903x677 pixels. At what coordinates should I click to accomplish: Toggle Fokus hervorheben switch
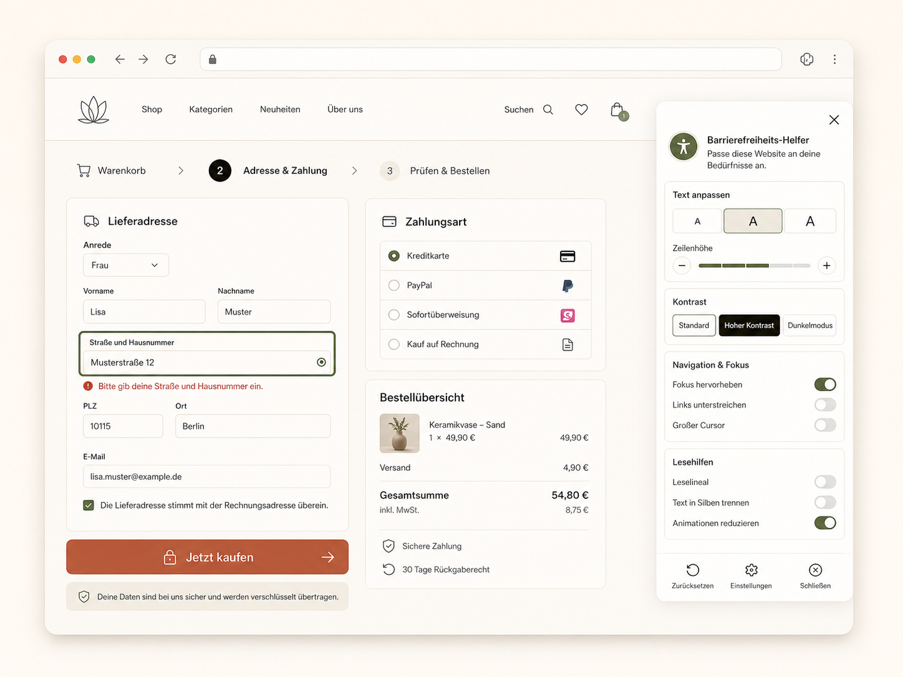coord(825,385)
